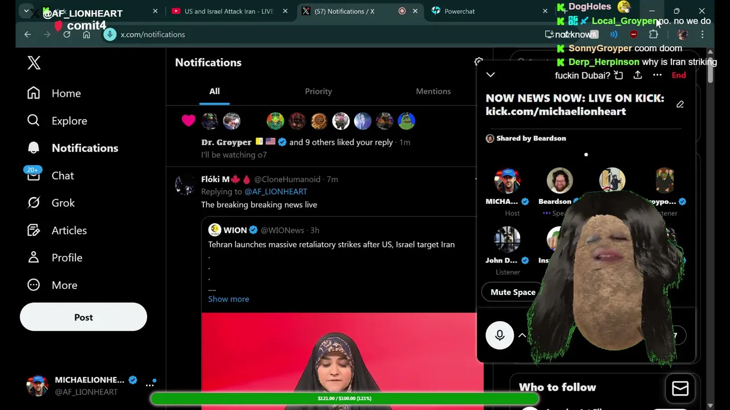Open Articles in the sidebar

point(57,230)
